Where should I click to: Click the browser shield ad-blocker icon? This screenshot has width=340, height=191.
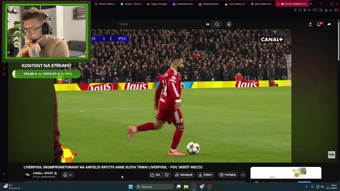305,10
